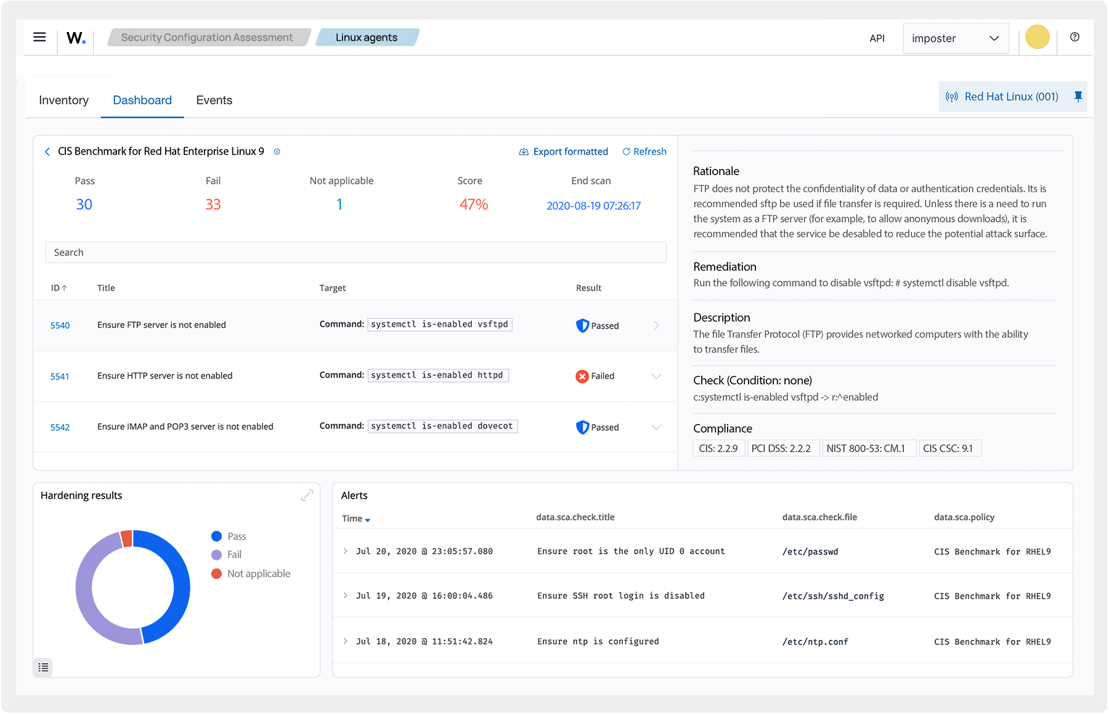Click the Passed shield icon on check 5540
1109x714 pixels.
tap(582, 325)
